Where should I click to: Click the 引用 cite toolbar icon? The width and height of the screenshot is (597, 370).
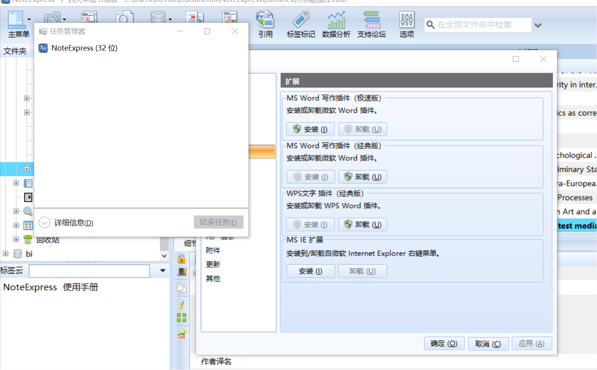265,24
